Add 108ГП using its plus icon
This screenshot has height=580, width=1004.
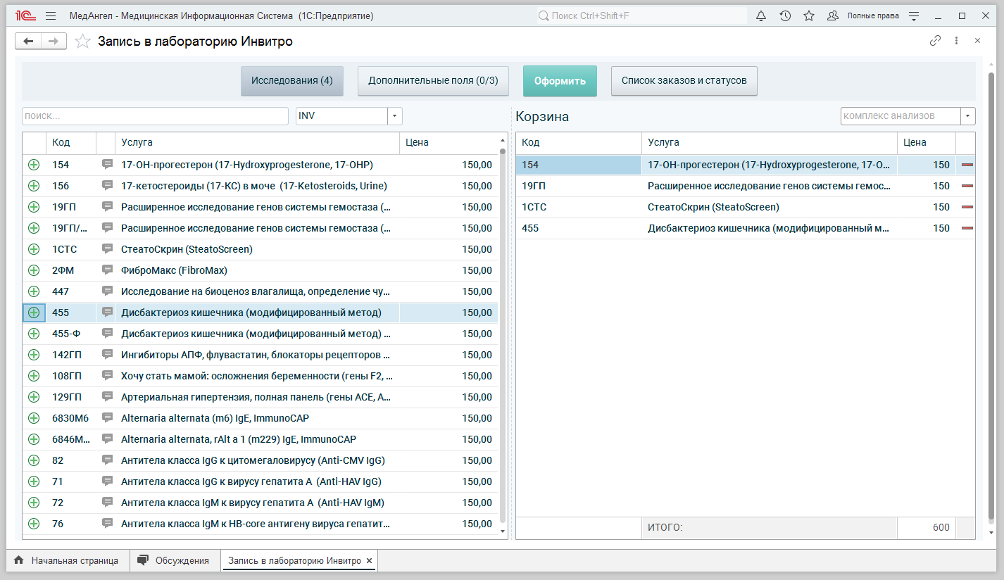tap(34, 376)
